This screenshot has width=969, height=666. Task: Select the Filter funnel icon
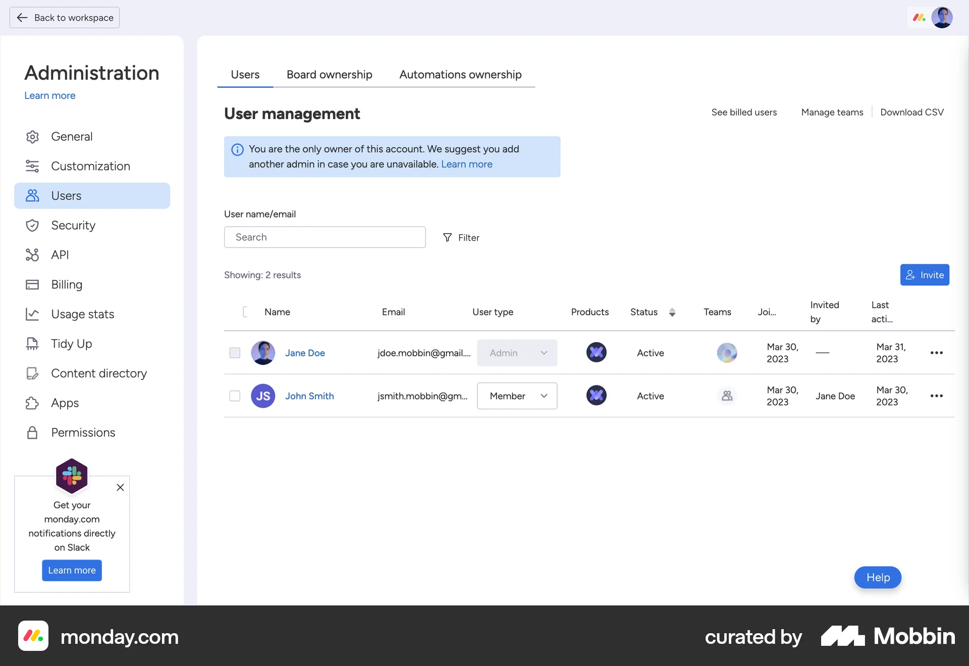pyautogui.click(x=447, y=237)
